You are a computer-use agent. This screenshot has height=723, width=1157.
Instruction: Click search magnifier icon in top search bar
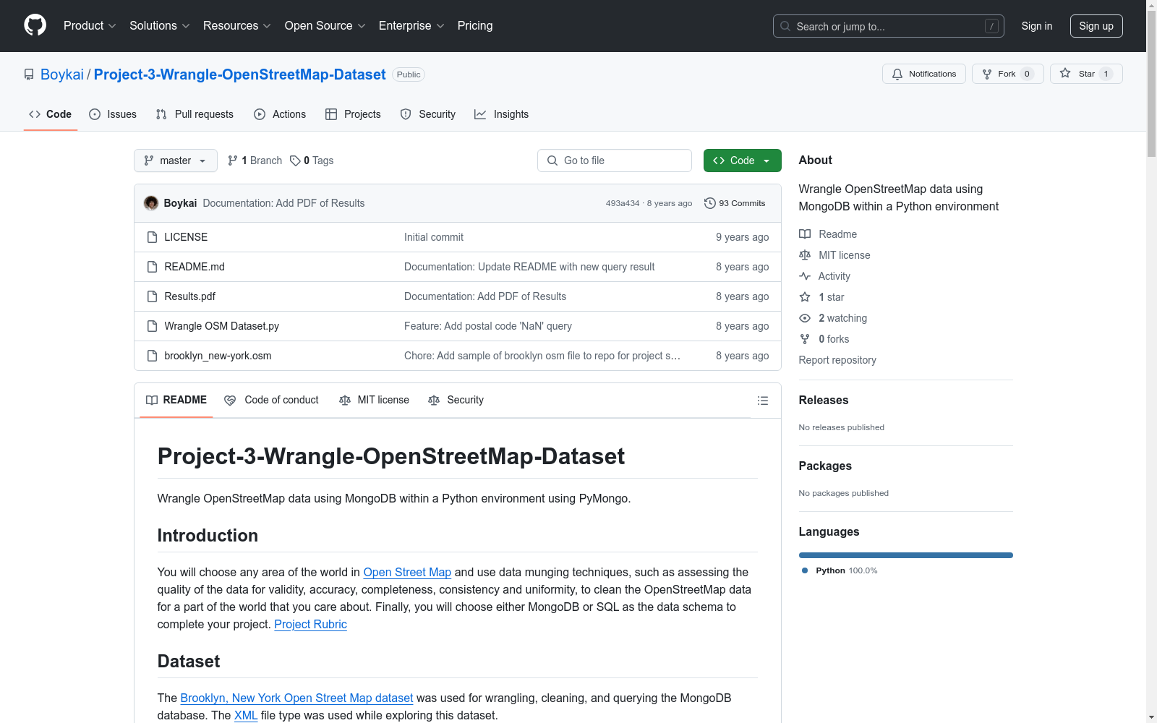click(785, 26)
